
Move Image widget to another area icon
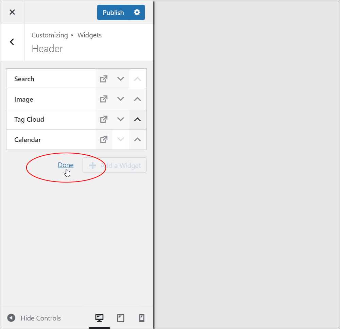(104, 99)
